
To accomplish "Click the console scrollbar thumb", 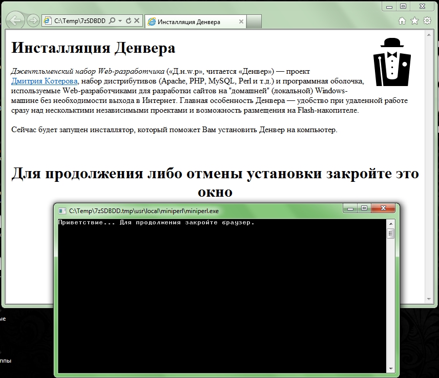I will (390, 233).
